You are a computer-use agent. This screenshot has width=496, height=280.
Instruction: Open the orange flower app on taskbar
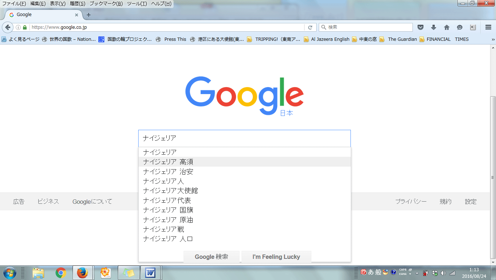[105, 273]
